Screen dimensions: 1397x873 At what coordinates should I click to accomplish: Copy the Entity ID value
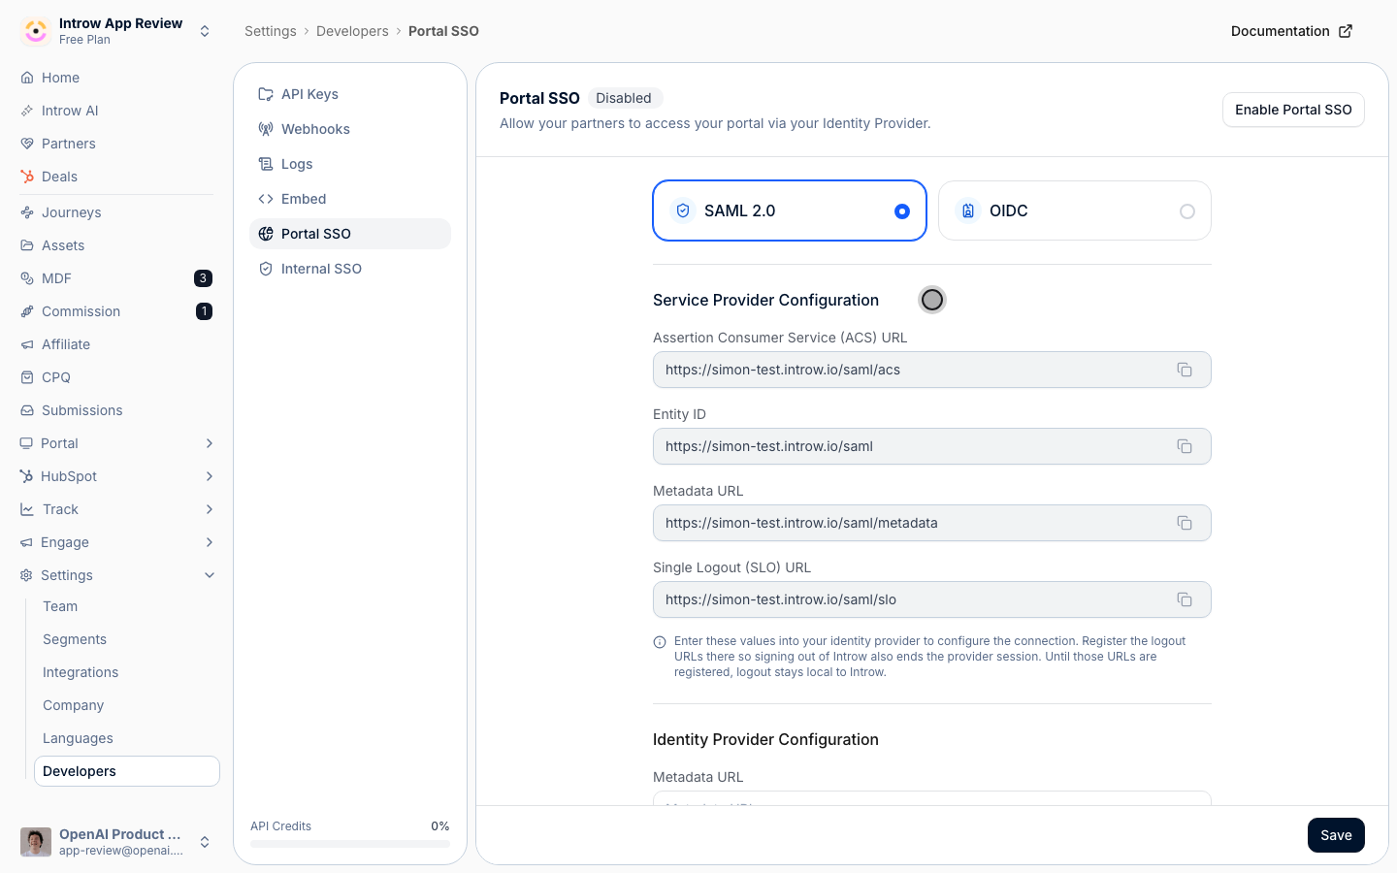tap(1185, 446)
